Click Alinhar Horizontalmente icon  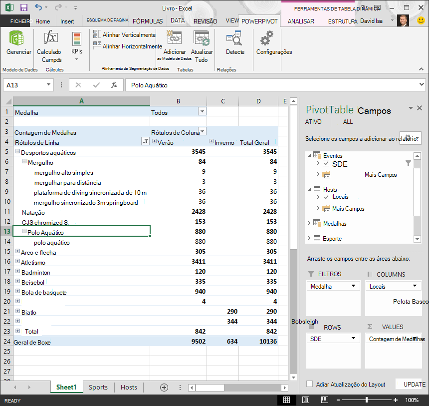click(97, 45)
